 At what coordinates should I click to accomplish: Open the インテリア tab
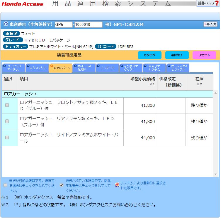(107, 68)
